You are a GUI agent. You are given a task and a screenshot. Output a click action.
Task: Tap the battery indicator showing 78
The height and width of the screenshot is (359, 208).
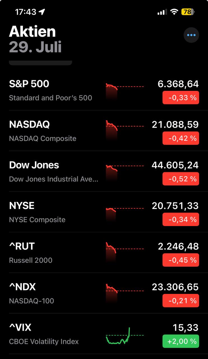pos(188,12)
